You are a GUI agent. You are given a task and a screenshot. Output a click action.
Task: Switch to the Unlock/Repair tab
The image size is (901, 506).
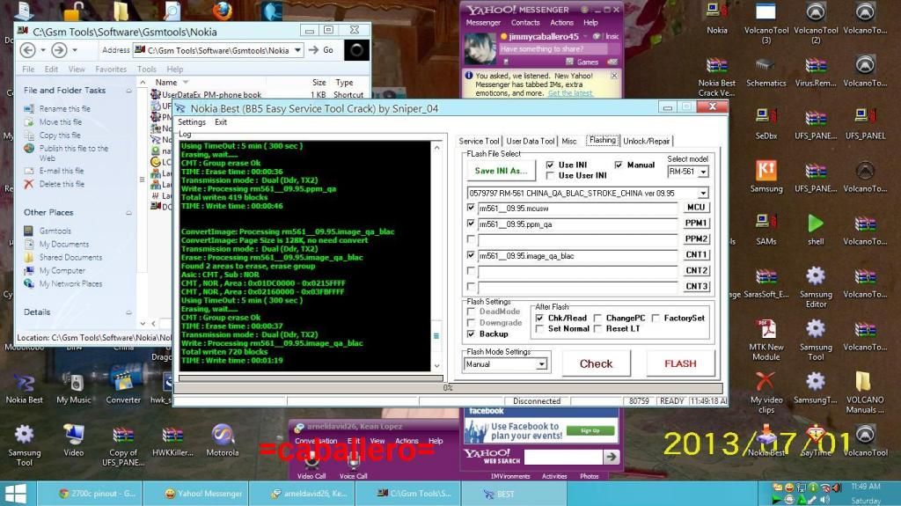pos(647,141)
